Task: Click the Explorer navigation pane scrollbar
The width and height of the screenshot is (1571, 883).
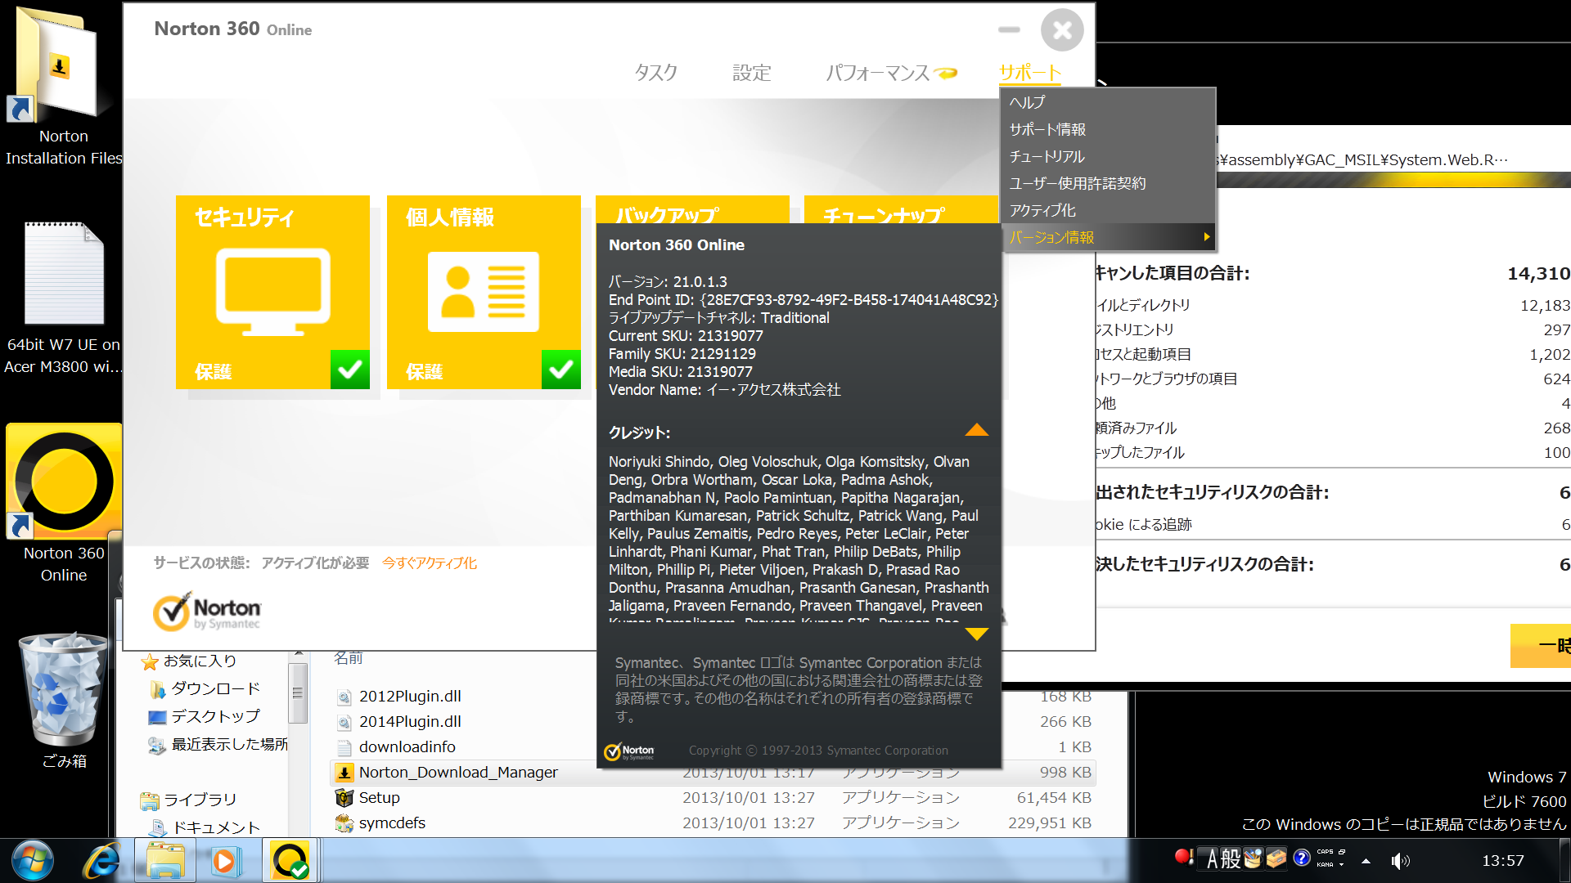Action: point(298,693)
